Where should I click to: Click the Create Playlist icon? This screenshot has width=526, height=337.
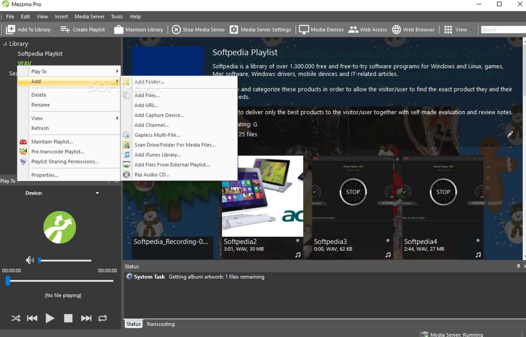[x=65, y=29]
